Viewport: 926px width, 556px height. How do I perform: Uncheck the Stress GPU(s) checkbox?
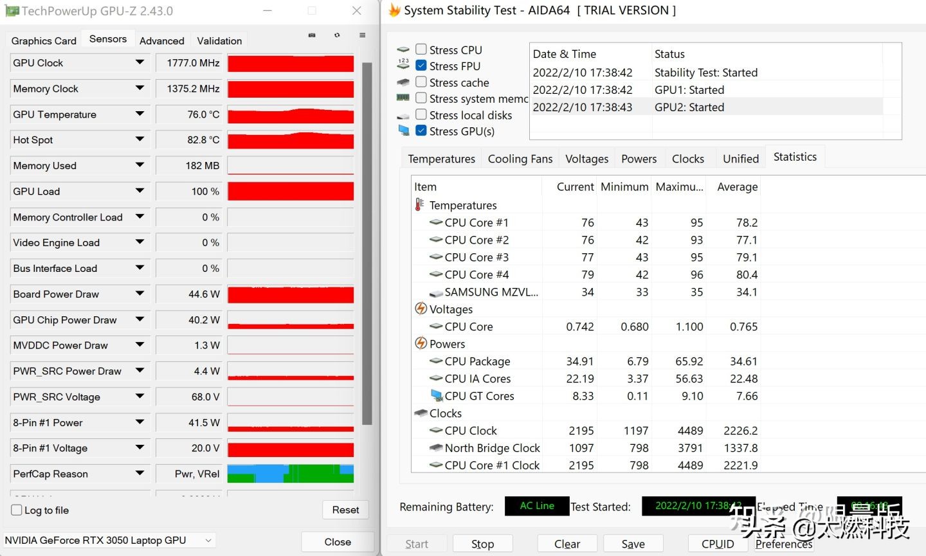[421, 130]
